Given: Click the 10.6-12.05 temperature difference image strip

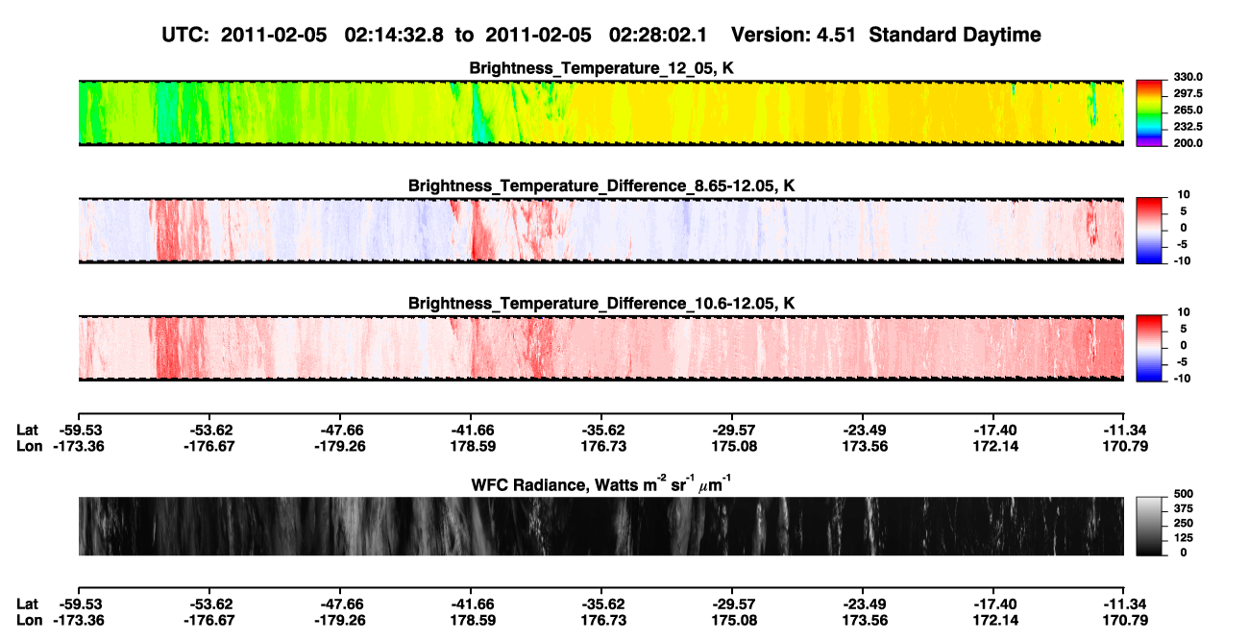Looking at the screenshot, I should [601, 348].
